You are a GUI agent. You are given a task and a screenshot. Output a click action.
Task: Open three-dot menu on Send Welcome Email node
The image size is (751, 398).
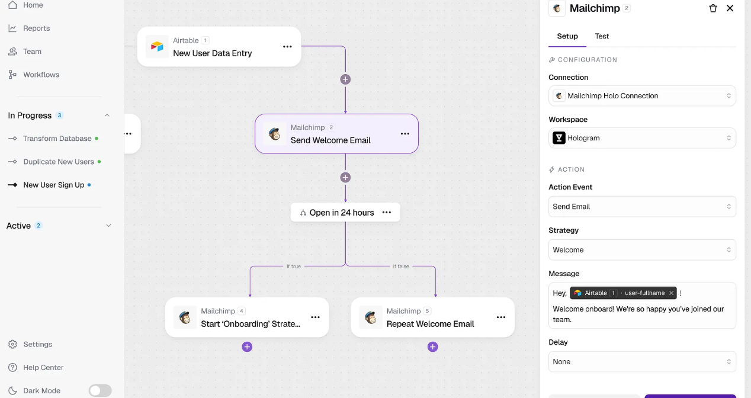[405, 134]
